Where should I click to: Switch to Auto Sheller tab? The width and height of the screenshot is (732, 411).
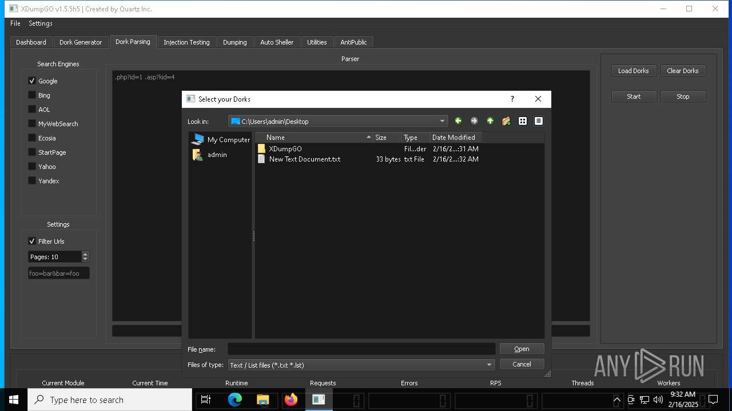tap(277, 42)
